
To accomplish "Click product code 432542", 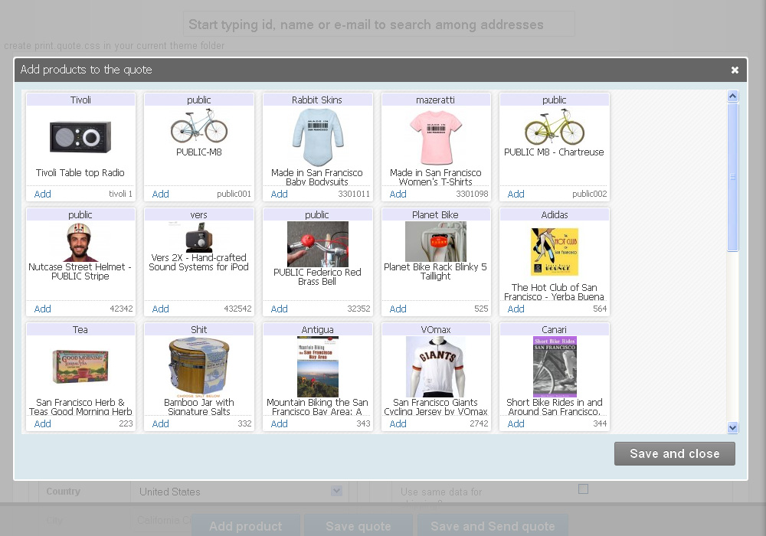I will 237,309.
